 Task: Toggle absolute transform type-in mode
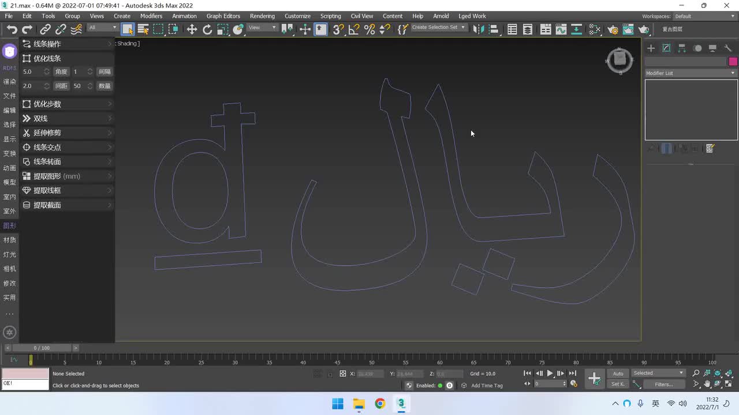pyautogui.click(x=343, y=373)
